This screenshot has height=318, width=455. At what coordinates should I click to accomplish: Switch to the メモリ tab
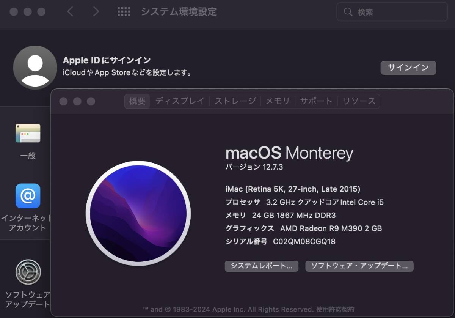click(x=278, y=101)
